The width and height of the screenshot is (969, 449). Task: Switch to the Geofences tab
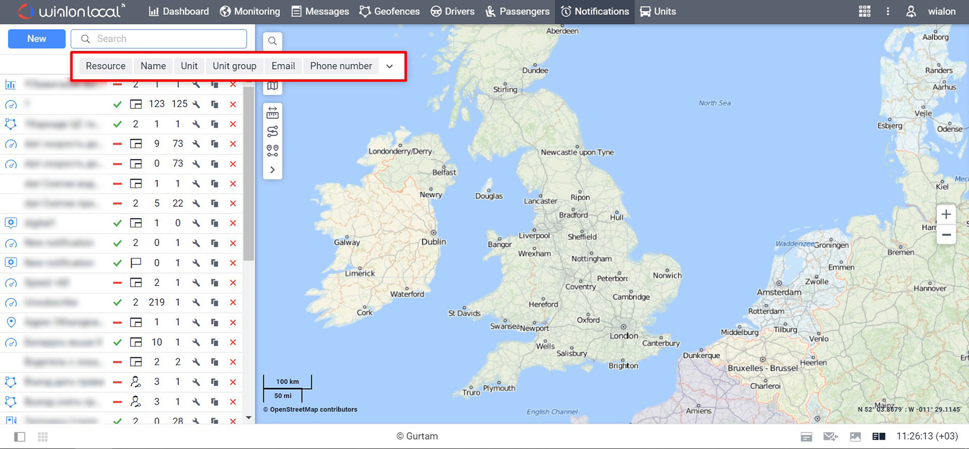389,11
